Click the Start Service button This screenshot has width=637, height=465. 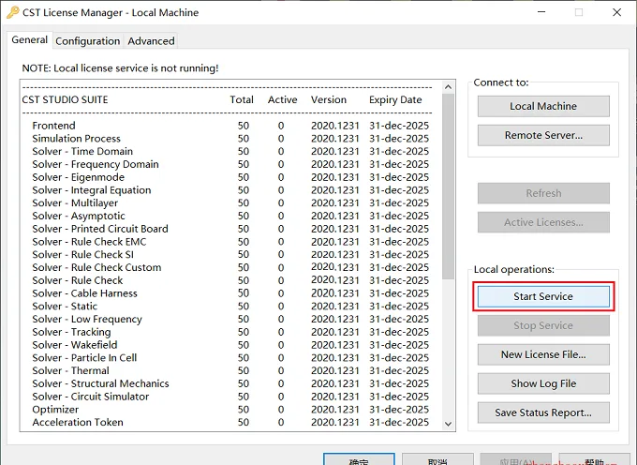coord(543,296)
